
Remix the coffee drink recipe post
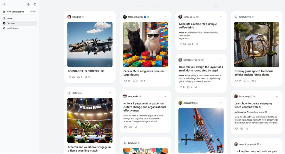click(197, 44)
